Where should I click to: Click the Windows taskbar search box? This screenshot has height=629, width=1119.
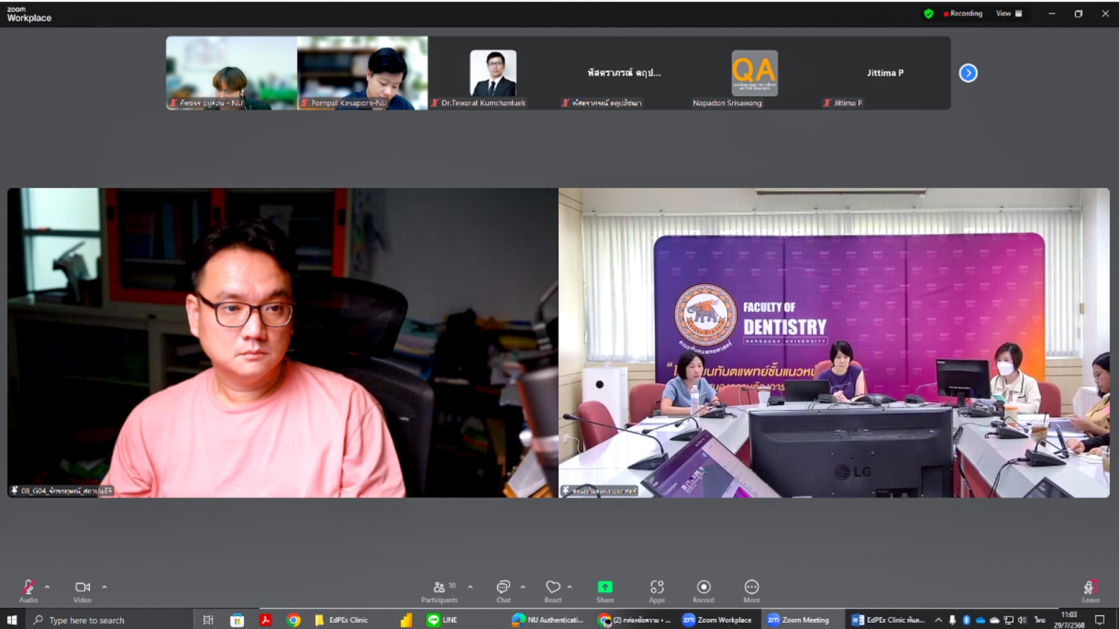[112, 620]
